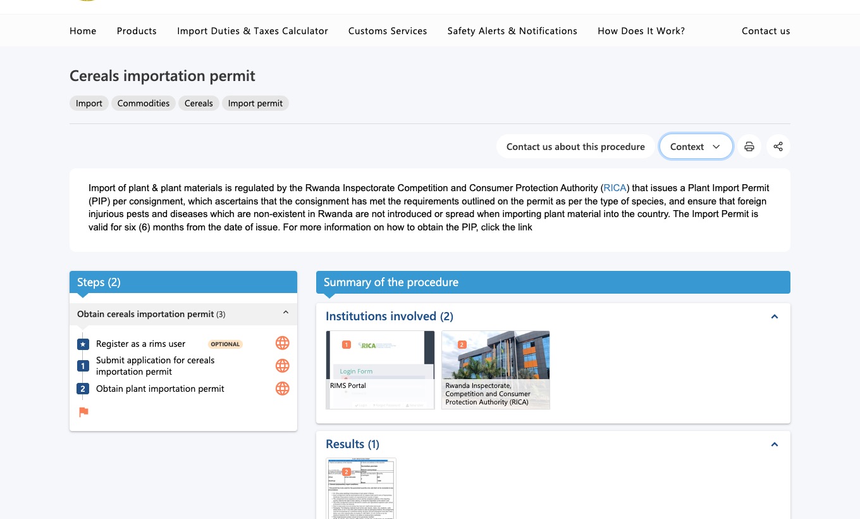860x519 pixels.
Task: Open the RIMS Portal thumbnail
Action: (380, 370)
